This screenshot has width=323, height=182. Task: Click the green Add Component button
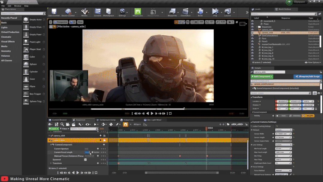262,76
